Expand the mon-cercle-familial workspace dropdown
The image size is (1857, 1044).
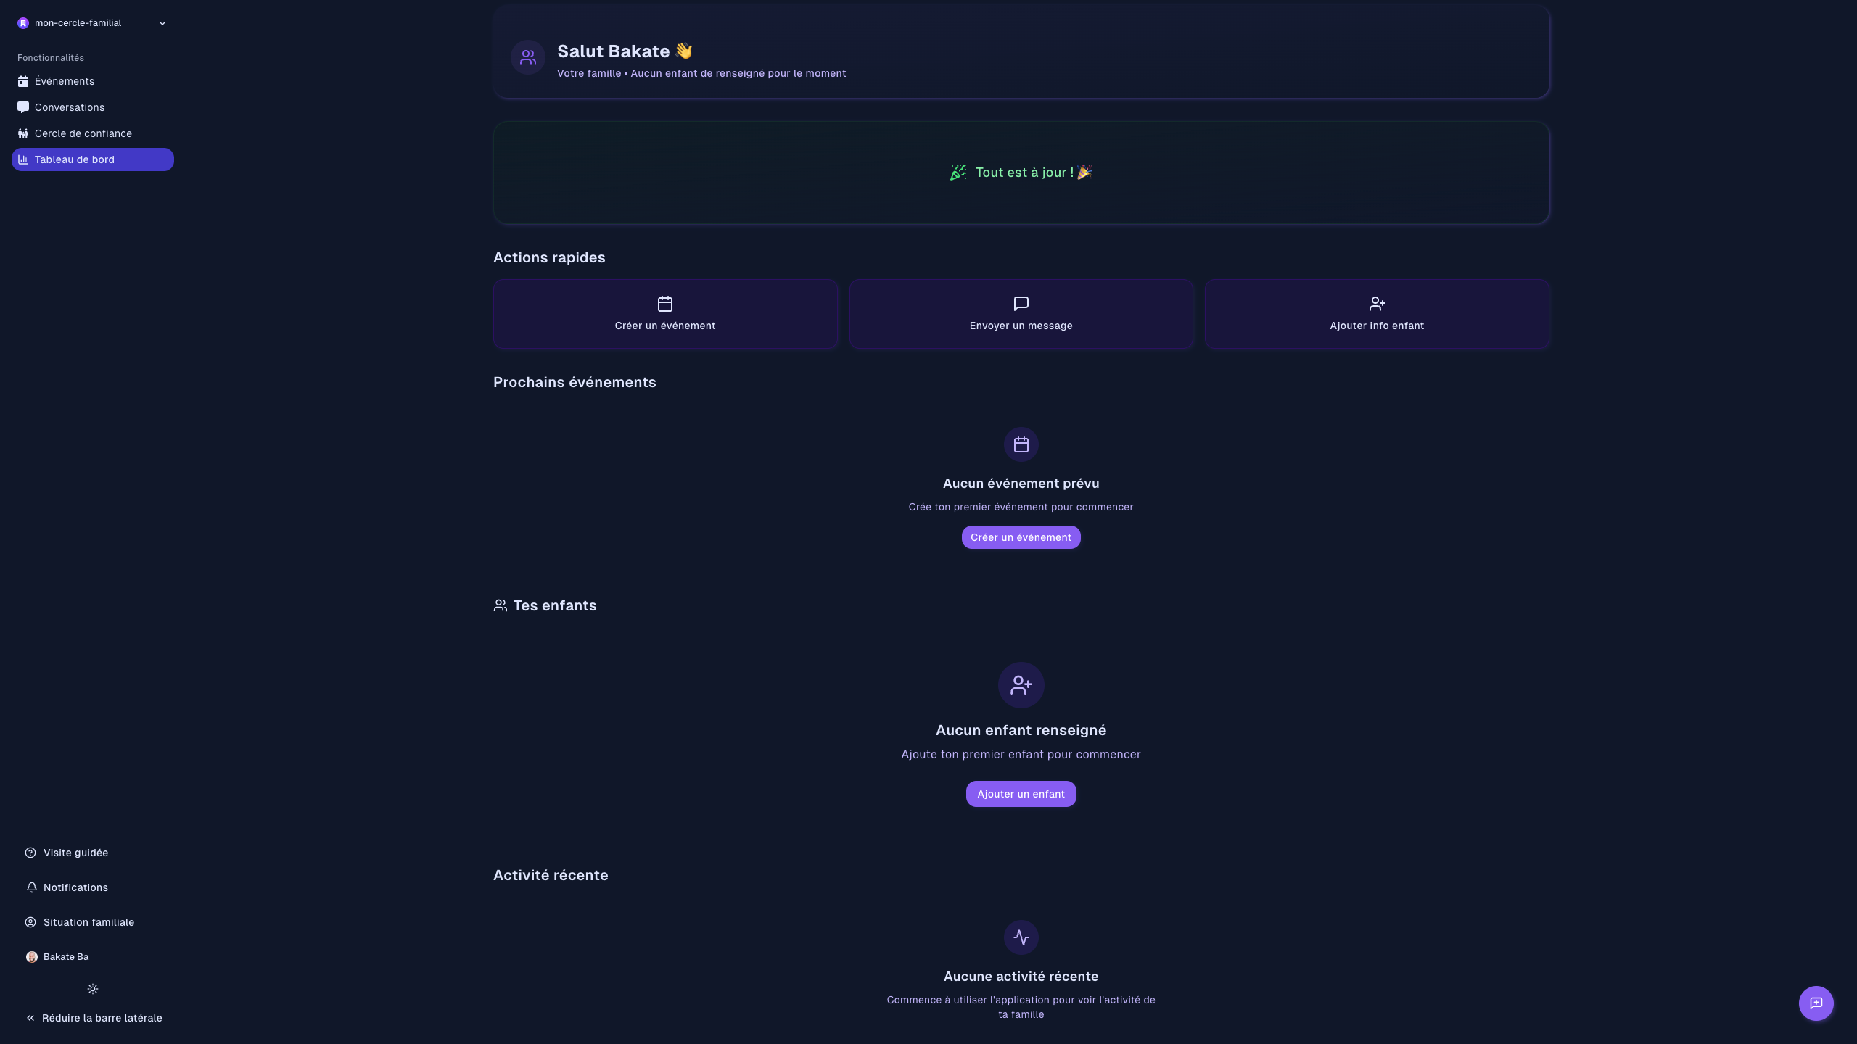(x=162, y=23)
